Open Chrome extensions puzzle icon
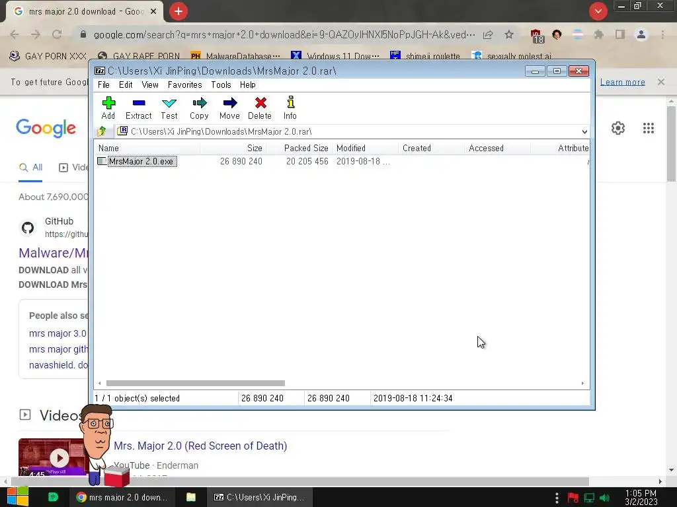The height and width of the screenshot is (507, 677). (x=598, y=34)
